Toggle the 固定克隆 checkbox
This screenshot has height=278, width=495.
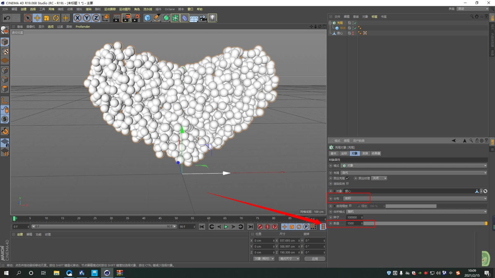pos(348,178)
